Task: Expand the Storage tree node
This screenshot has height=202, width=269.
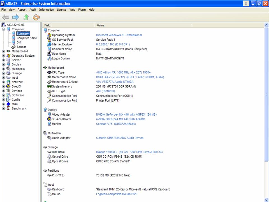Action: (x=3, y=73)
